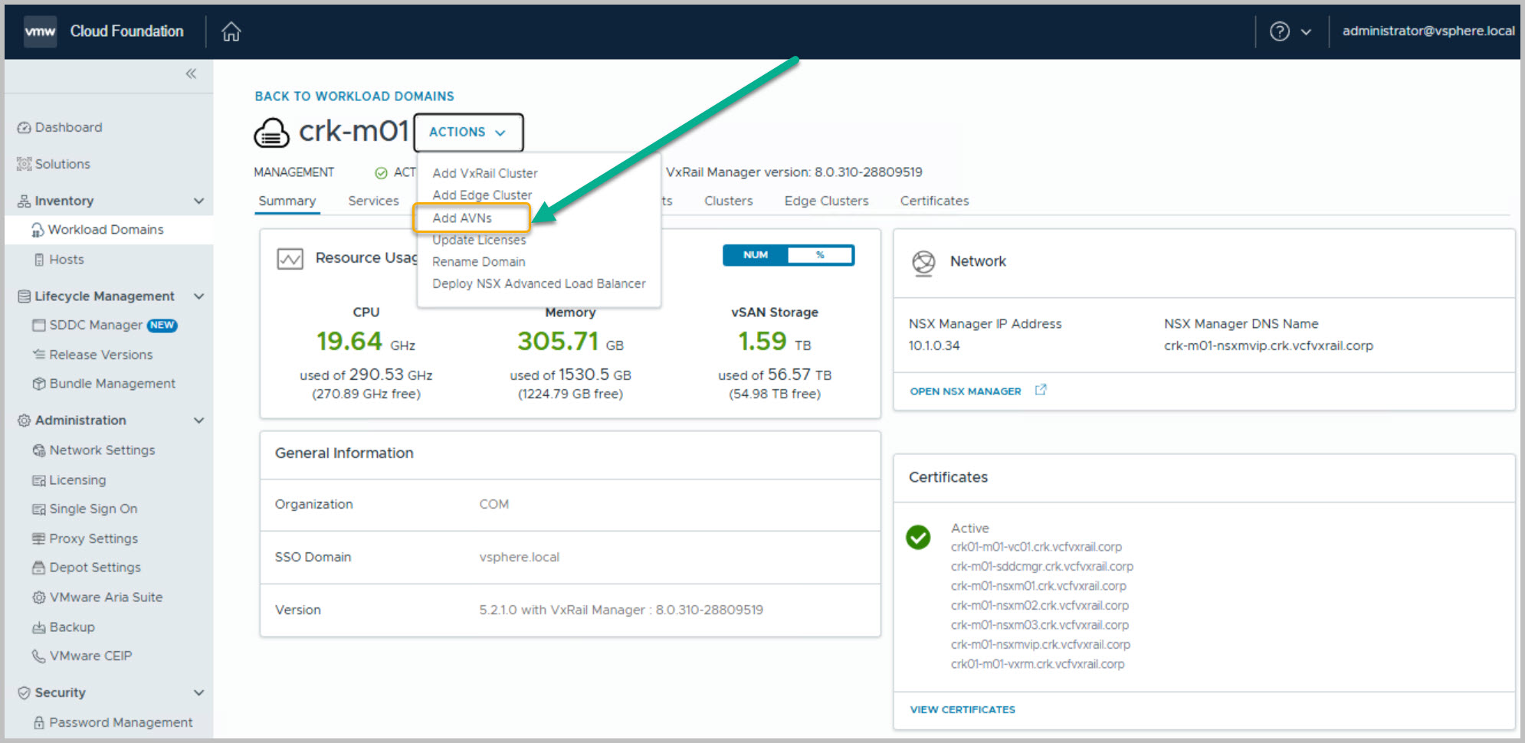
Task: Click Back to Workload Domains link
Action: point(354,97)
